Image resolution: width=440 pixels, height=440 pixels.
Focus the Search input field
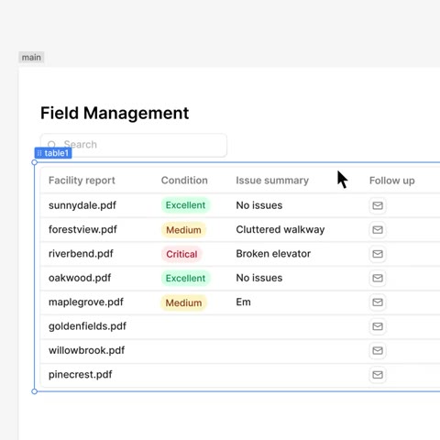134,145
